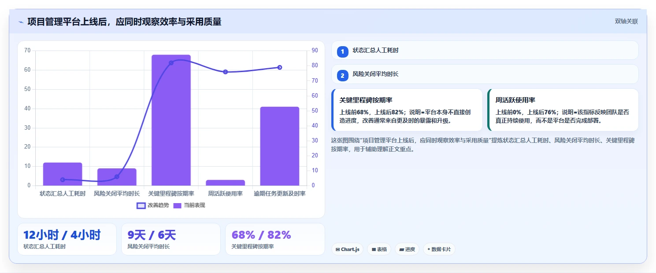Screen dimensions: 656x273
Task: Click the 周活跃使用率 axis label
Action: click(x=225, y=193)
